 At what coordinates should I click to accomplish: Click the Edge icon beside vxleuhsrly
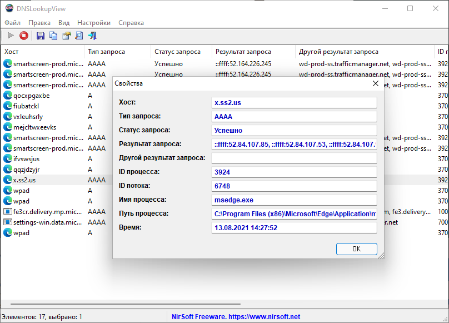(8, 117)
